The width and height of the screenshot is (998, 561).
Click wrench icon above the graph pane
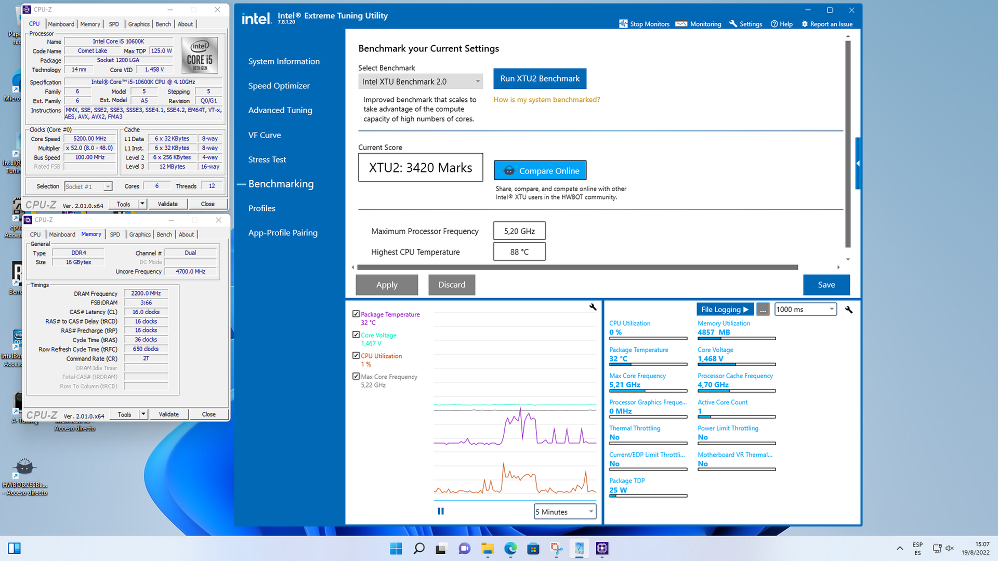[x=593, y=307]
